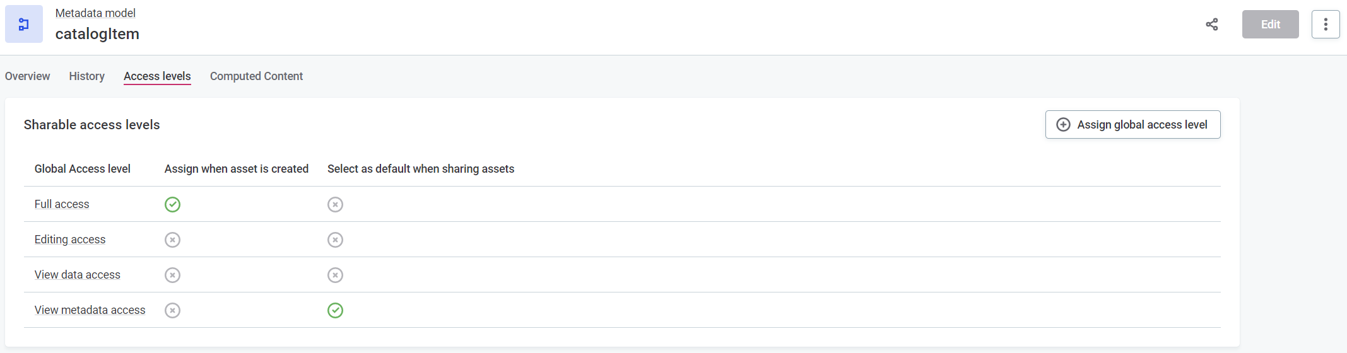Viewport: 1347px width, 353px height.
Task: Toggle Editing access assign-on-creation status icon
Action: tap(172, 240)
